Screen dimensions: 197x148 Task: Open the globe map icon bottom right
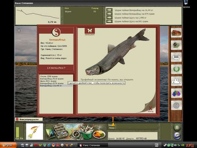click(x=177, y=136)
